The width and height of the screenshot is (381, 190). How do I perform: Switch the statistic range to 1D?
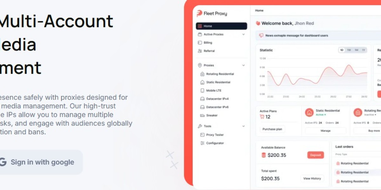coord(342,50)
